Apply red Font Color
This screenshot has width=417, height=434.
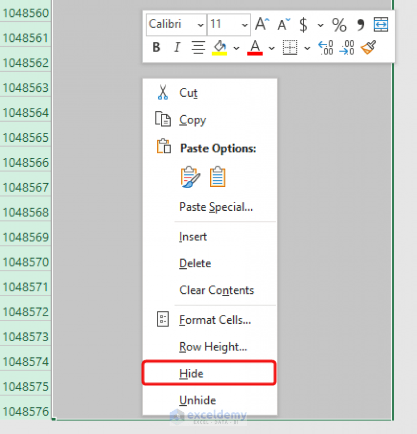click(x=255, y=47)
